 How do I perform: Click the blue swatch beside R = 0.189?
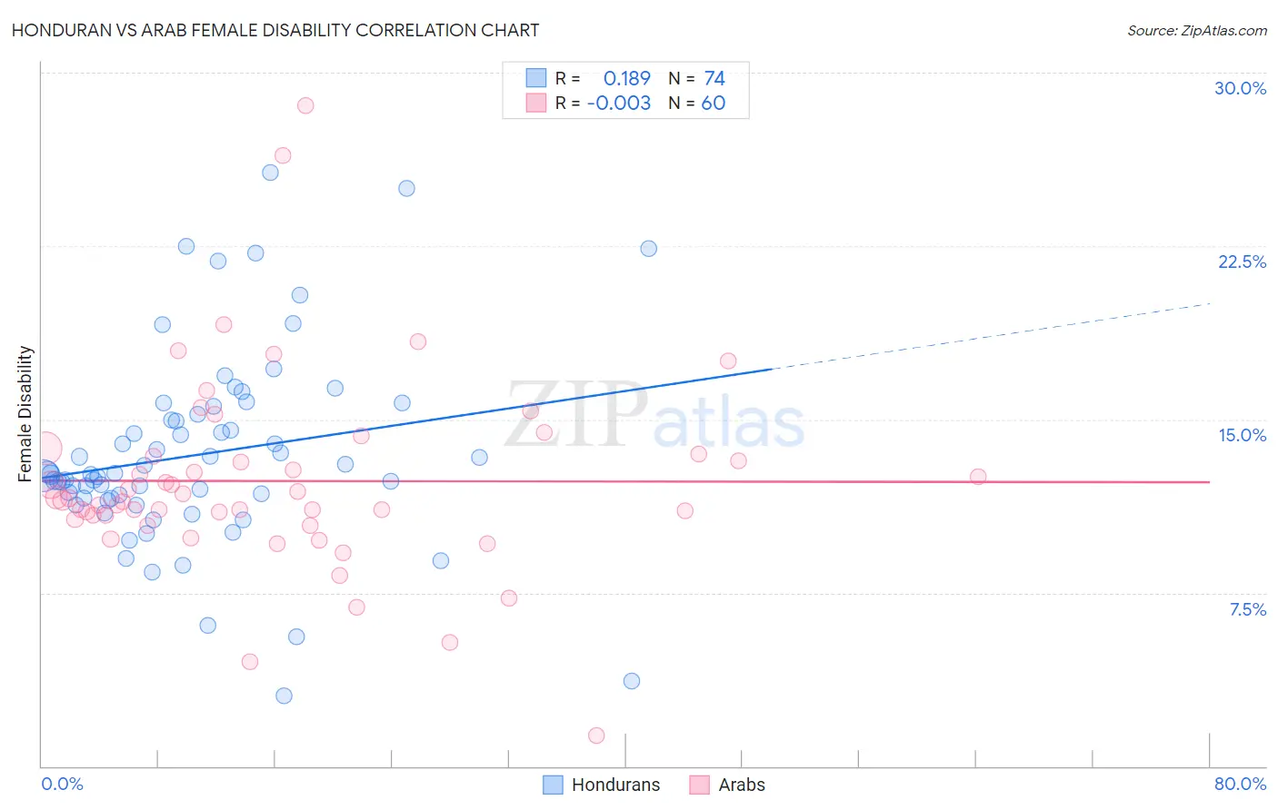click(x=536, y=78)
